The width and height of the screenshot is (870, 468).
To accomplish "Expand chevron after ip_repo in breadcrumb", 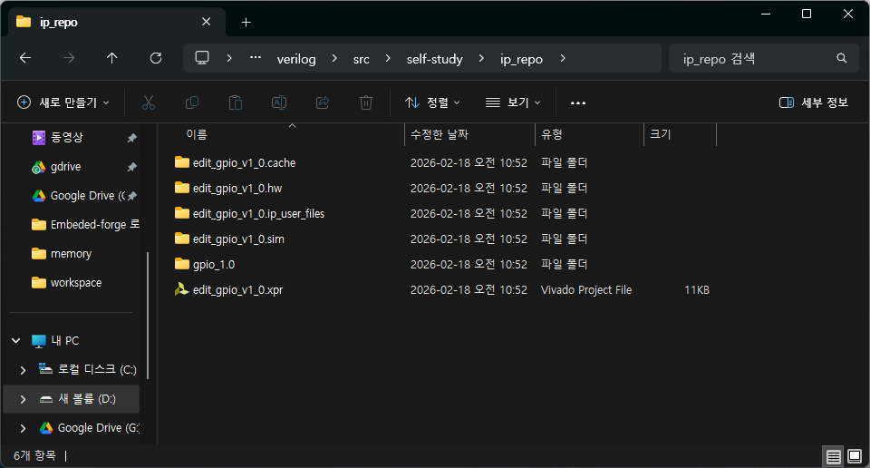I will tap(563, 58).
